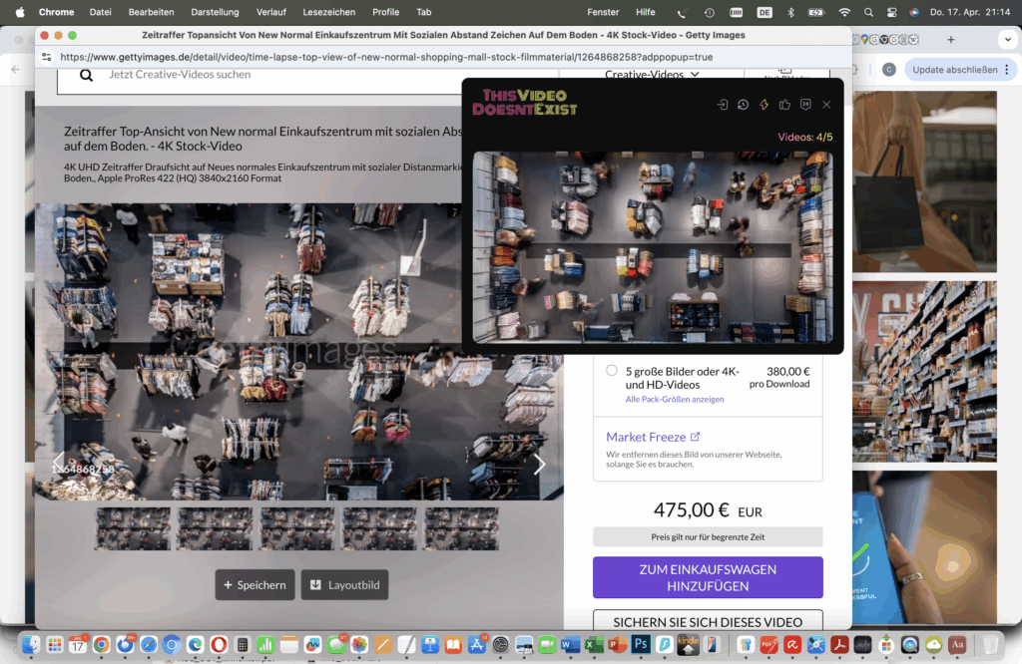Viewport: 1022px width, 664px height.
Task: Open Microsoft Word from the Dock
Action: click(x=570, y=644)
